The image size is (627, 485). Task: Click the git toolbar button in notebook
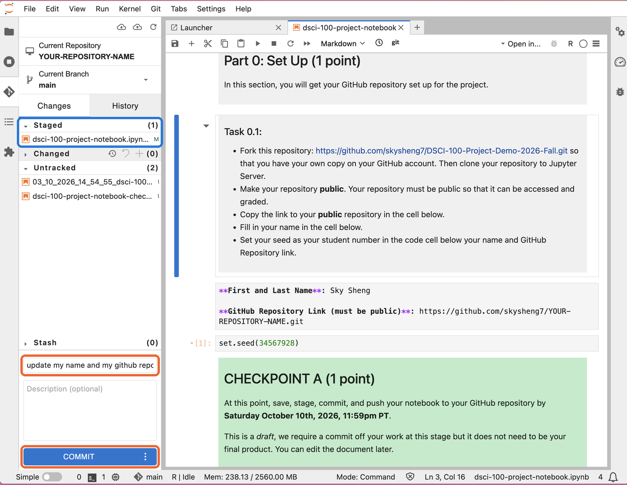[395, 43]
